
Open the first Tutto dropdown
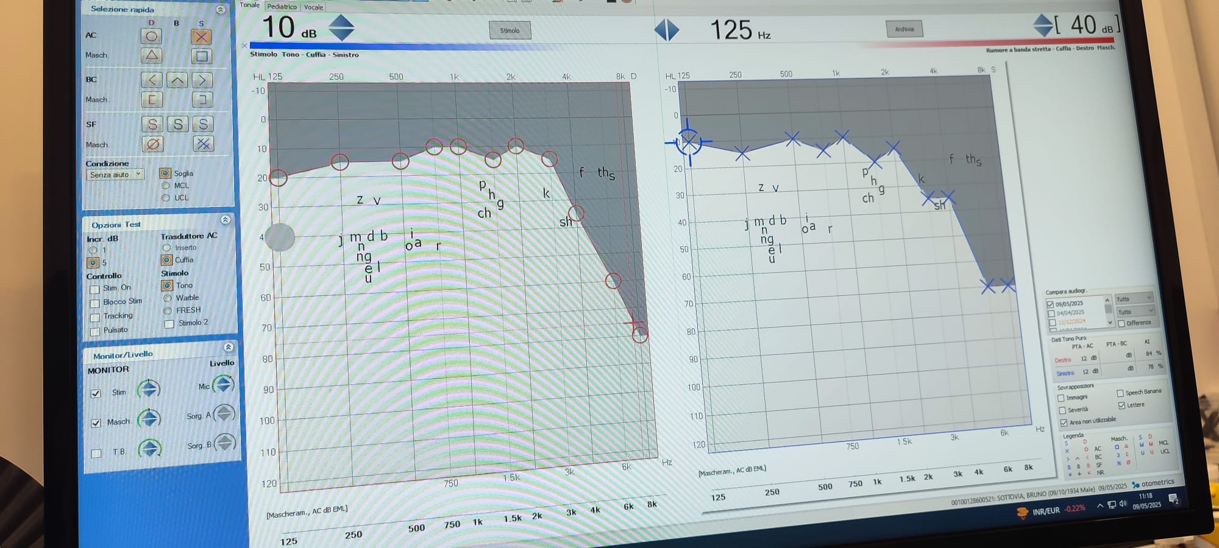pos(1134,298)
